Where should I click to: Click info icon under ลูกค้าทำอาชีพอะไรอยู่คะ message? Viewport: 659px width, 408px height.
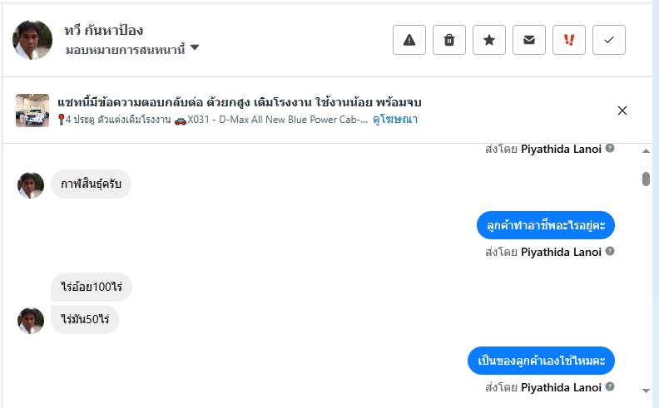tap(610, 251)
